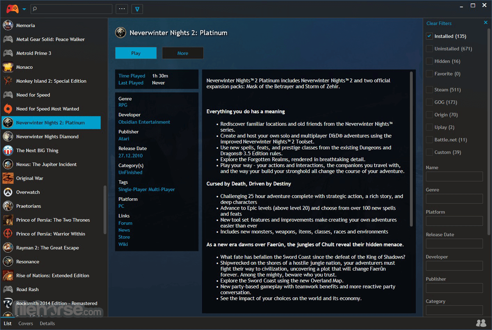The image size is (492, 330).
Task: Open the Wiki link
Action: click(123, 244)
